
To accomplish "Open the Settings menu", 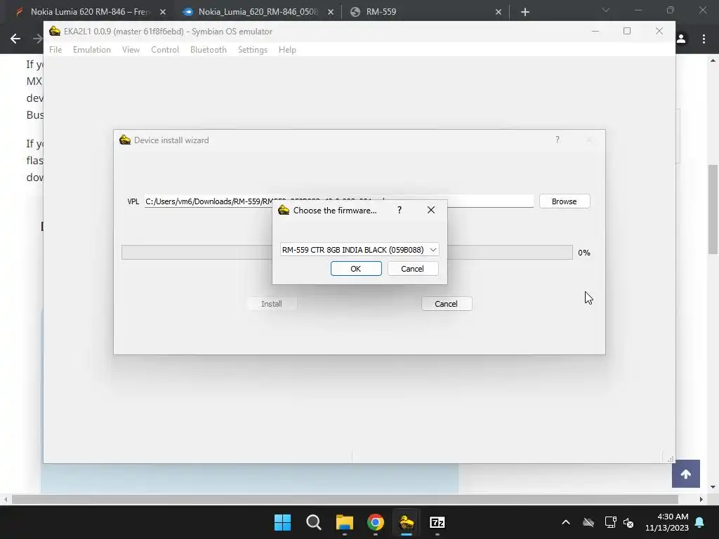I will (253, 50).
